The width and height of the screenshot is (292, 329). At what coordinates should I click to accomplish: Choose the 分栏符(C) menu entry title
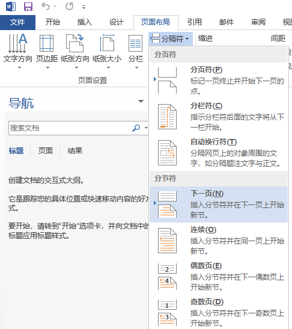pos(206,106)
